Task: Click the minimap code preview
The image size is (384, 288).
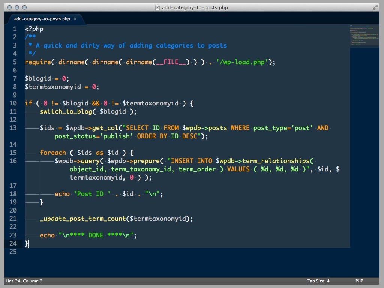Action: click(364, 36)
